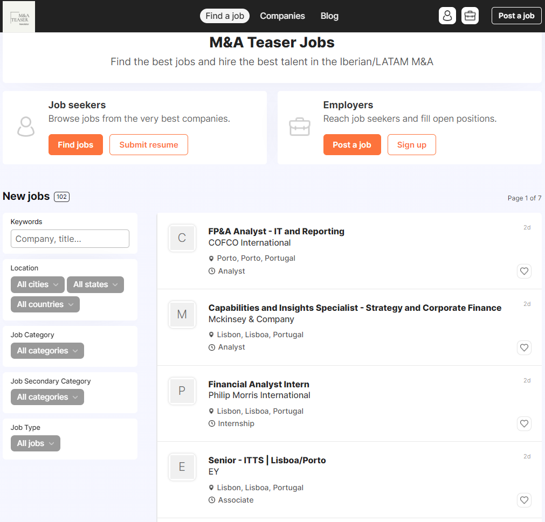
Task: Open Job Category All categories dropdown
Action: coord(47,351)
